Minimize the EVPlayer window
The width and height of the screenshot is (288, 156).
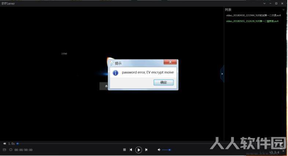[x=270, y=4]
